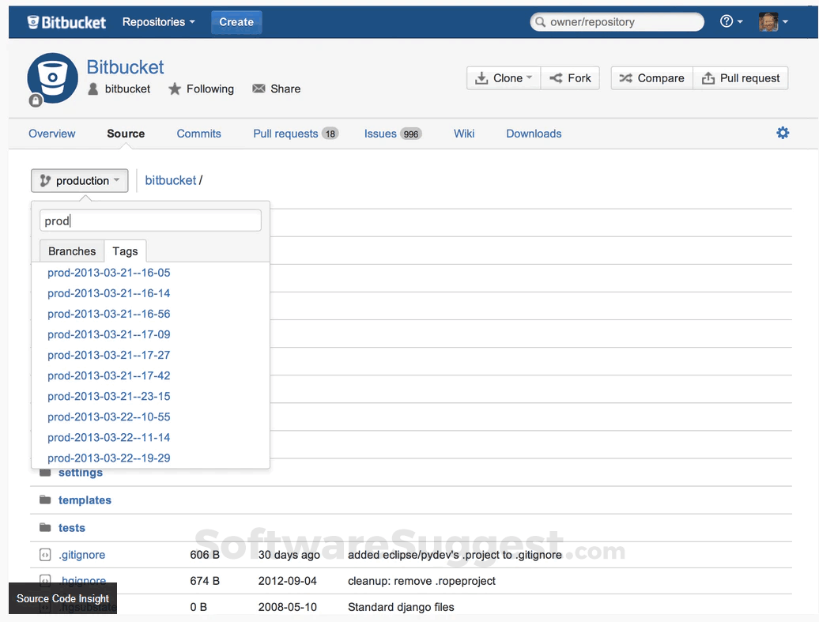Open repository settings via the gear icon
This screenshot has height=622, width=819.
click(783, 133)
